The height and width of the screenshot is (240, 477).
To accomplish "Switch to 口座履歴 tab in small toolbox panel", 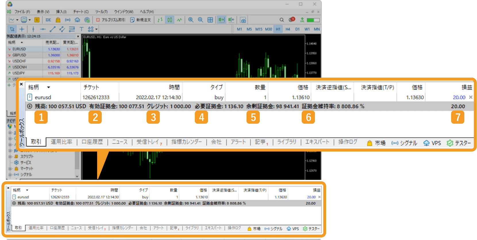I will pos(57,228).
